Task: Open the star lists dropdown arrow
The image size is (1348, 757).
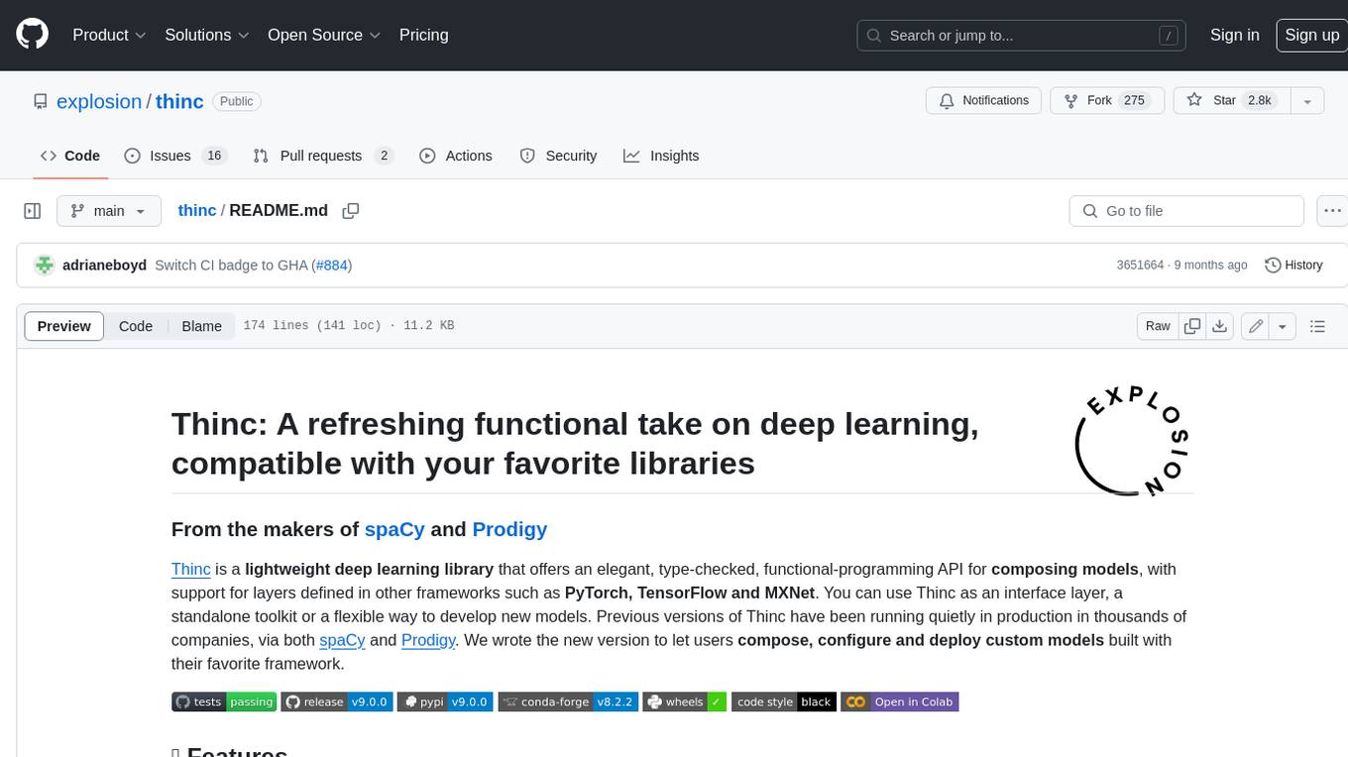Action: [x=1307, y=101]
